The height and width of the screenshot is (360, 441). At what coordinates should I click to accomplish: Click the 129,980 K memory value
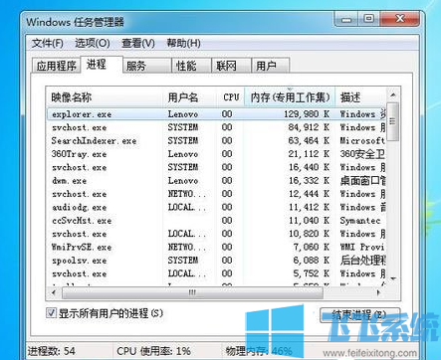(307, 114)
